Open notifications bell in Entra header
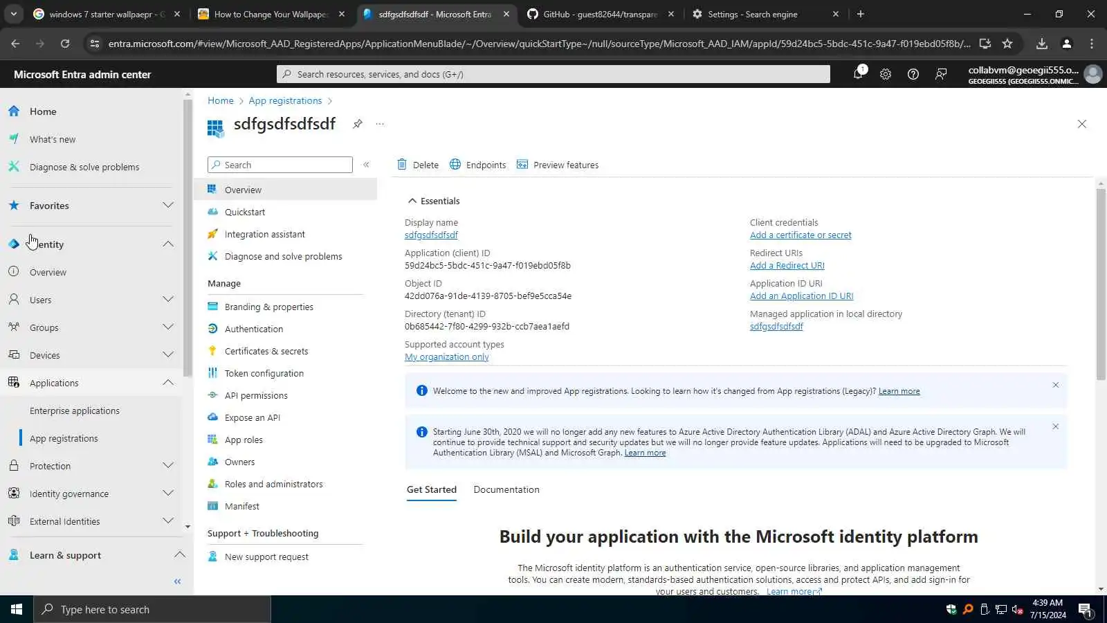 pyautogui.click(x=859, y=73)
